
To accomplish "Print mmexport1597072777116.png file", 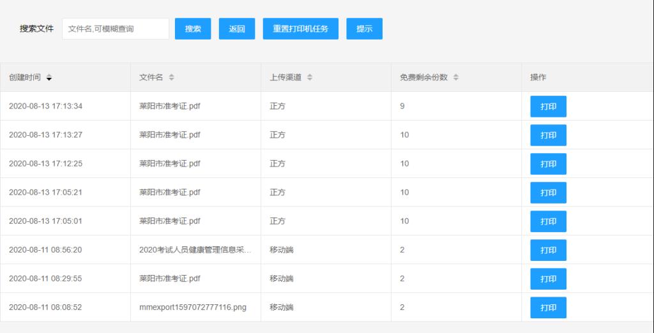I will click(x=548, y=307).
